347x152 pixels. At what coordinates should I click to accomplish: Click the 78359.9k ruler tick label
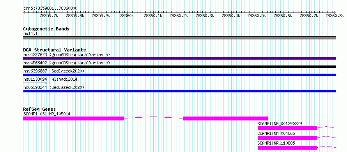pyautogui.click(x=101, y=16)
